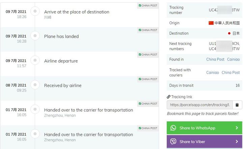Open the WhatsApp share chevron arrow

[x=237, y=128]
